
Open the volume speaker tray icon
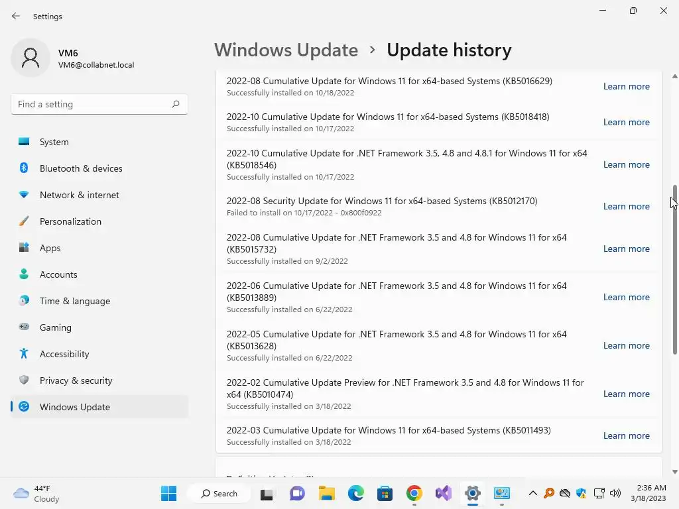tap(615, 493)
